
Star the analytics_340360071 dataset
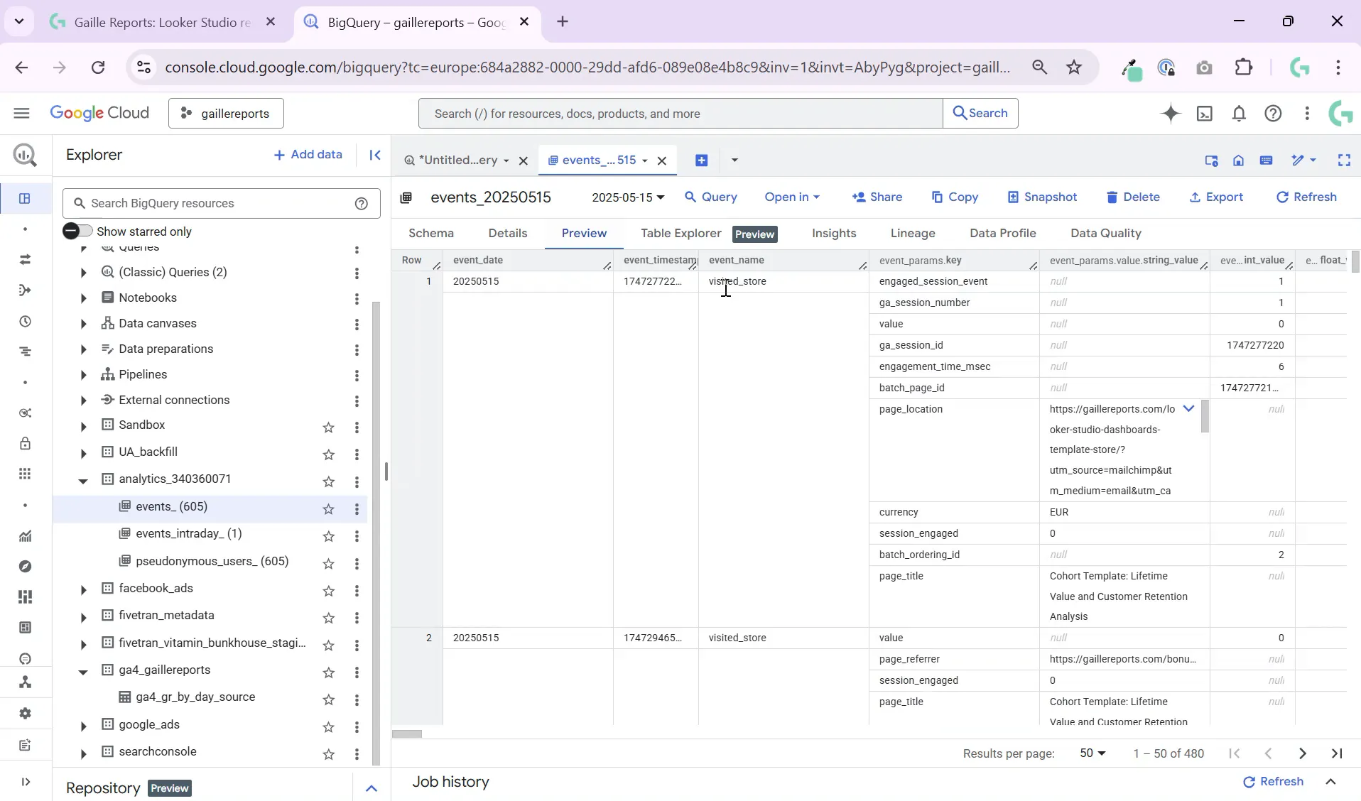coord(328,482)
